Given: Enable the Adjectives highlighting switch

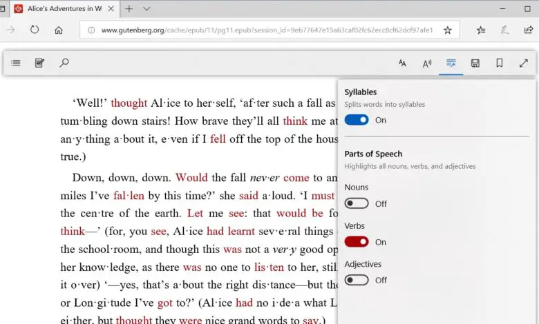Looking at the screenshot, I should [x=357, y=280].
